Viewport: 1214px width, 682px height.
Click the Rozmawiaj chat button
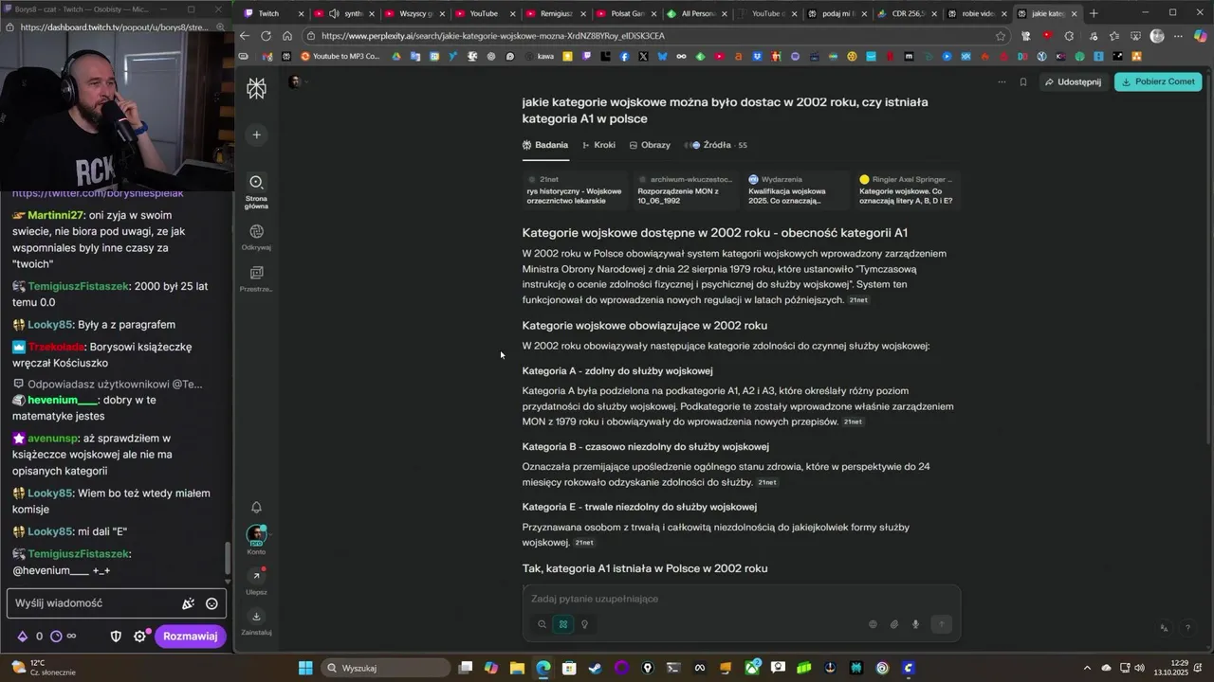click(190, 637)
